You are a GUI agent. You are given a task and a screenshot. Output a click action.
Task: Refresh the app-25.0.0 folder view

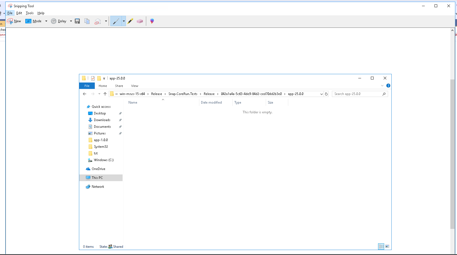326,94
